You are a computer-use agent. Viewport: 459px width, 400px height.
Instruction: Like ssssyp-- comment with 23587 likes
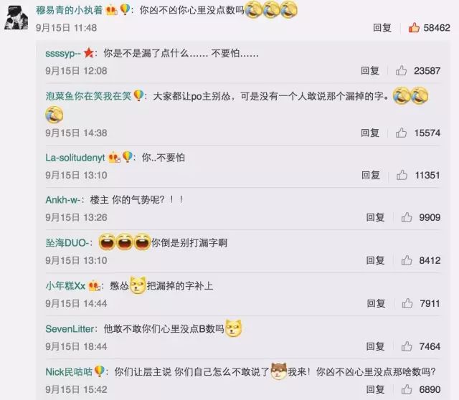click(x=401, y=70)
